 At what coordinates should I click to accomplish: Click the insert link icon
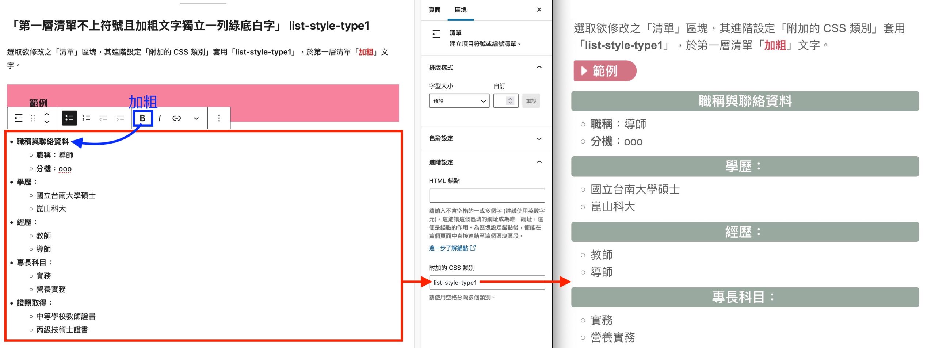177,118
